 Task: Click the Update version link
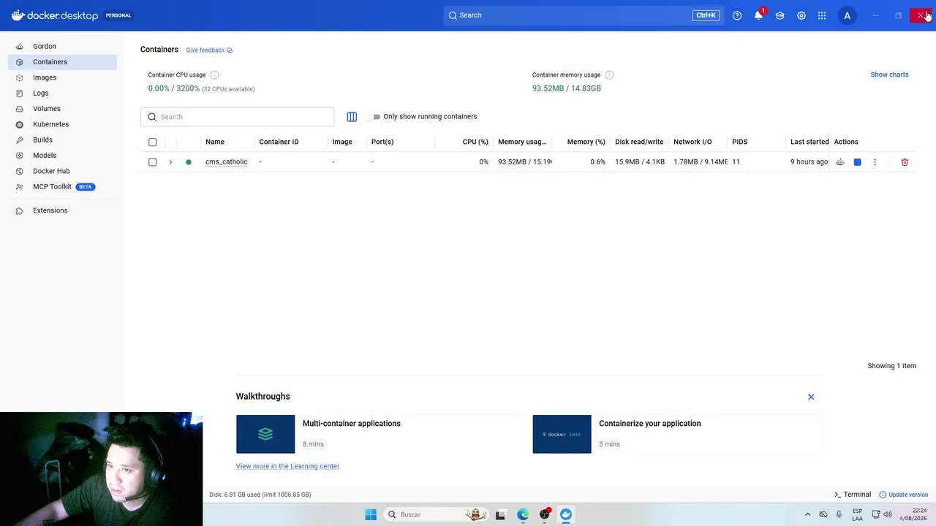pyautogui.click(x=904, y=495)
